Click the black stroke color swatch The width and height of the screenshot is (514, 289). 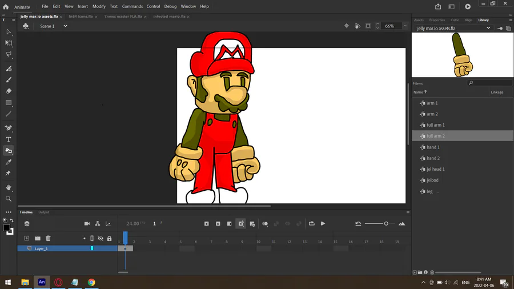point(6,228)
